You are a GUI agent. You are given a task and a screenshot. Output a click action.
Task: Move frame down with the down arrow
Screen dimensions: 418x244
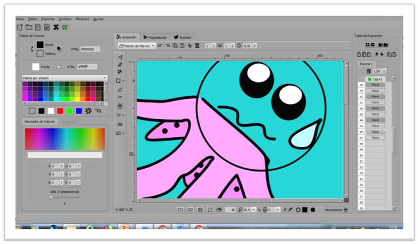[382, 54]
